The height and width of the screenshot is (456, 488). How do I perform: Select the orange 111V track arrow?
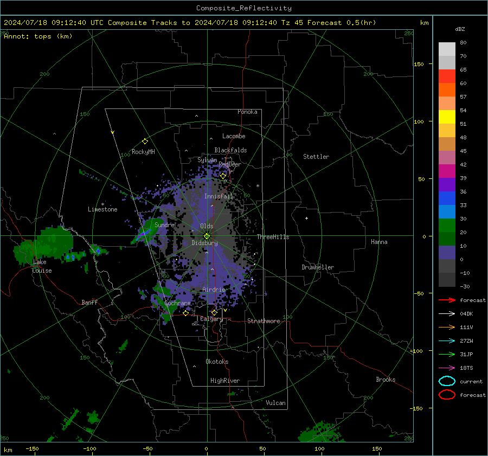point(447,327)
